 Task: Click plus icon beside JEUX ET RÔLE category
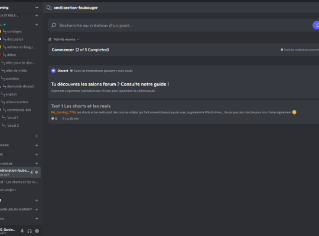(x=37, y=15)
